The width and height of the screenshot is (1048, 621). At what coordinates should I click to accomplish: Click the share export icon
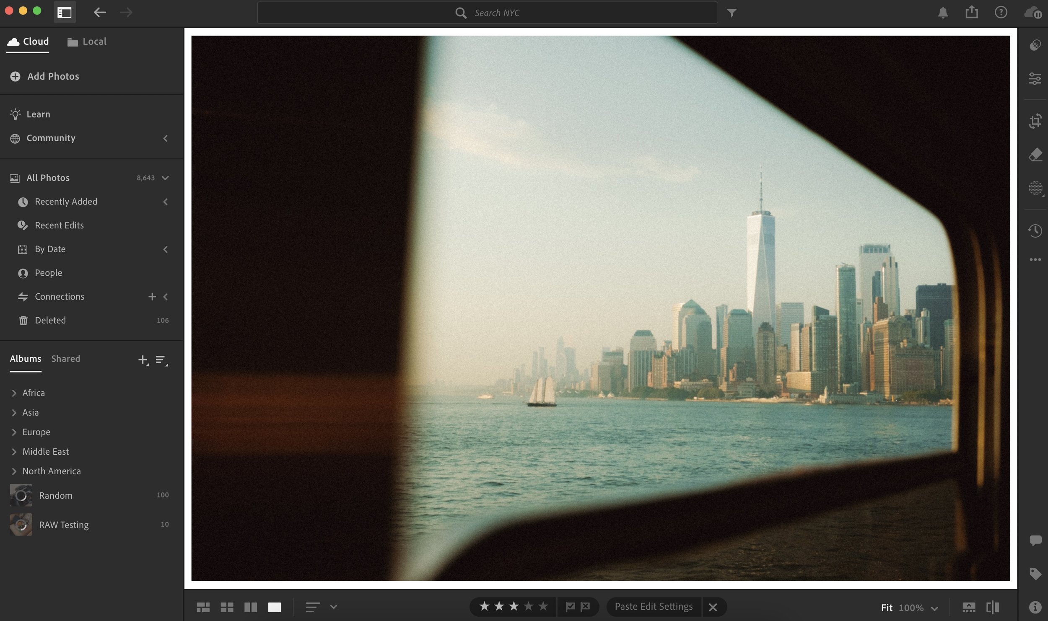972,12
